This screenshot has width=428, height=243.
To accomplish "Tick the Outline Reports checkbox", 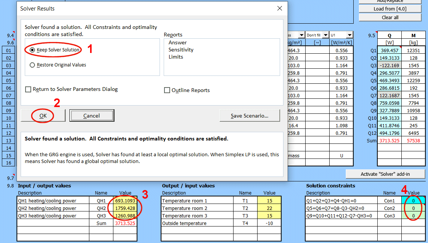I will pos(167,90).
